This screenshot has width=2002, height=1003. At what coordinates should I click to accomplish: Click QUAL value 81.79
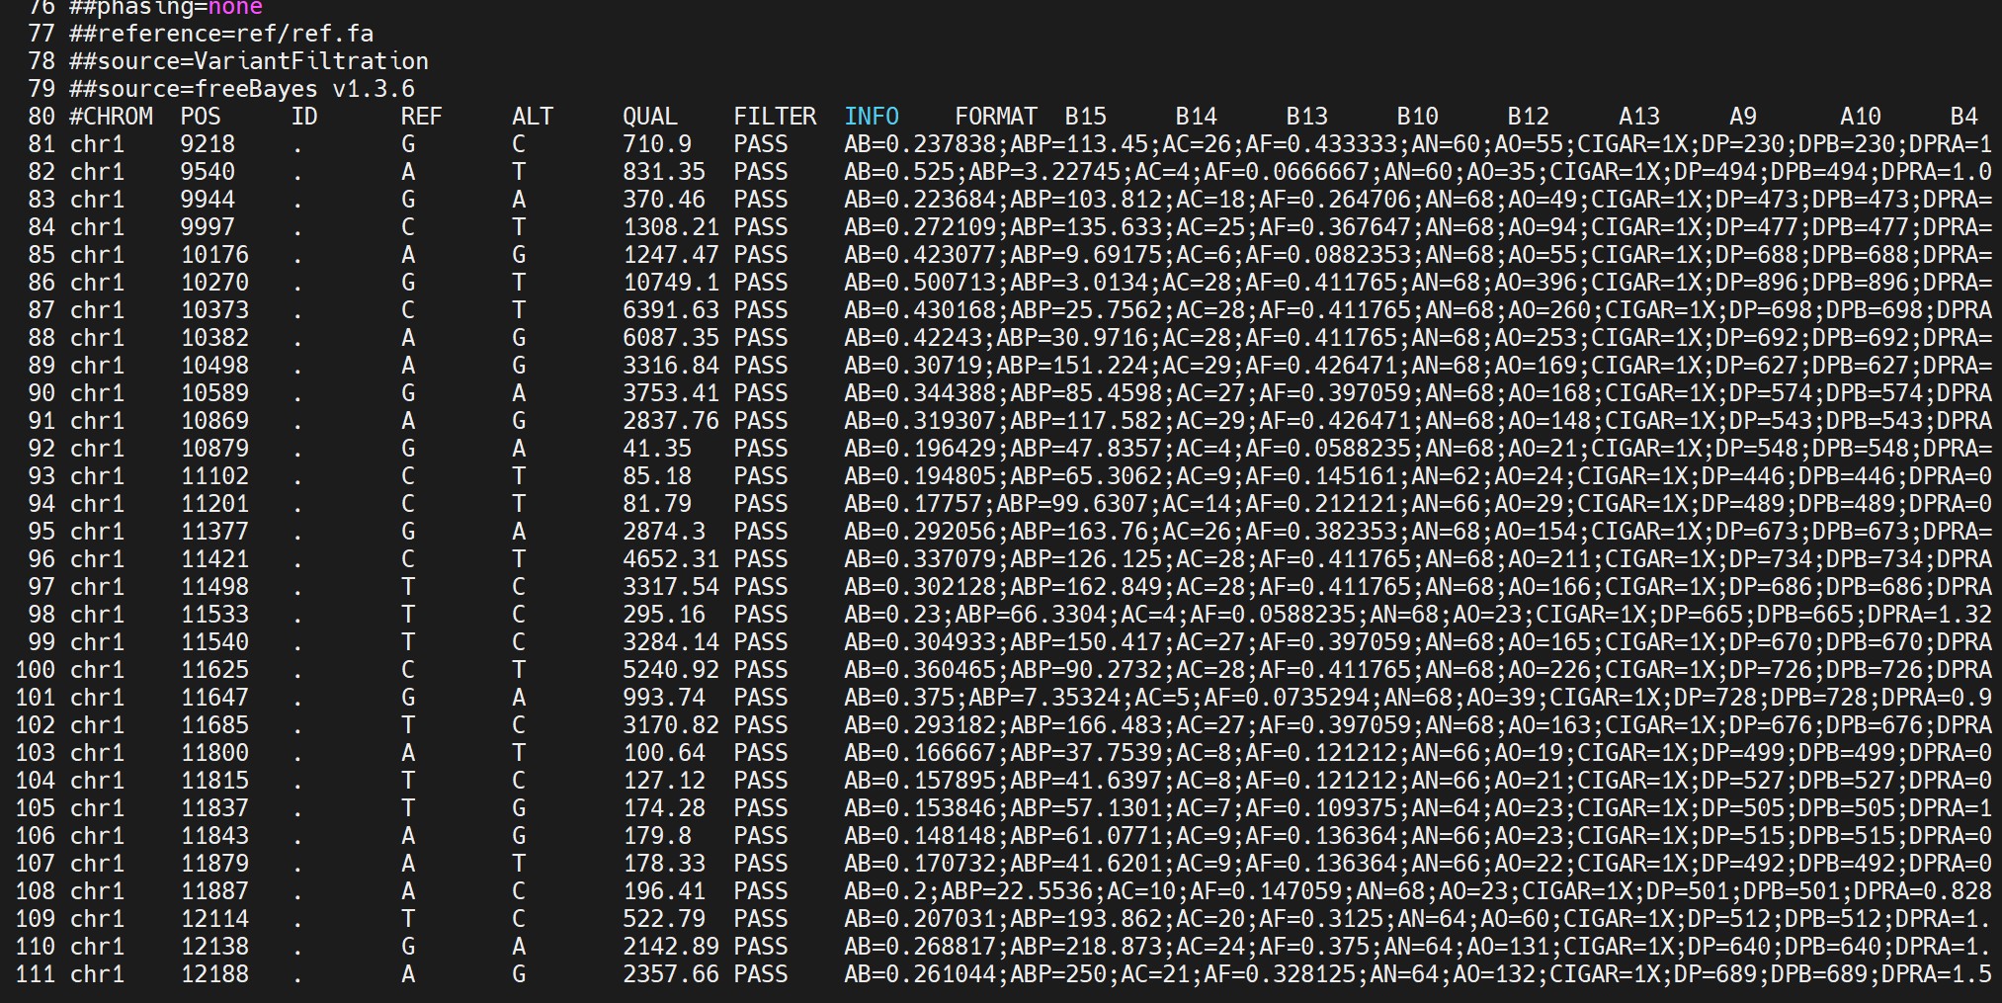coord(657,504)
